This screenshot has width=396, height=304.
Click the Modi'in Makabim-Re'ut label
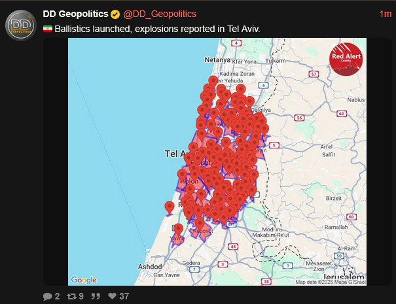[x=270, y=232]
